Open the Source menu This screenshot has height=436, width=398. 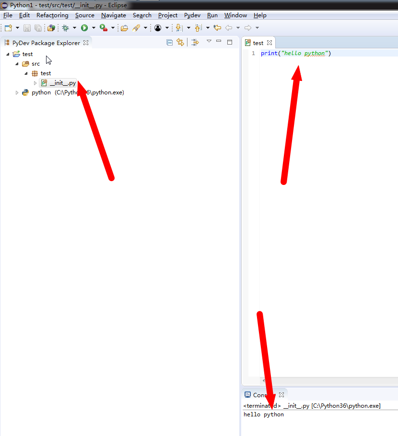pyautogui.click(x=84, y=15)
